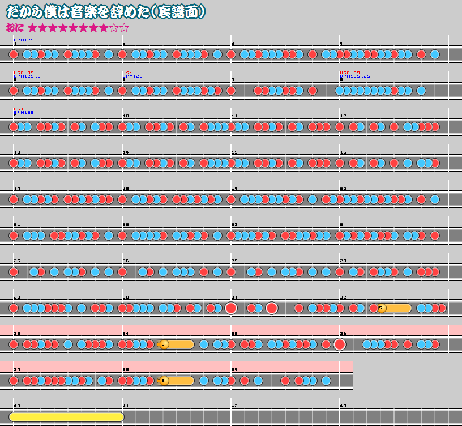Image resolution: width=462 pixels, height=426 pixels.
Task: Select the last blue note in measure 4
Action: point(434,54)
